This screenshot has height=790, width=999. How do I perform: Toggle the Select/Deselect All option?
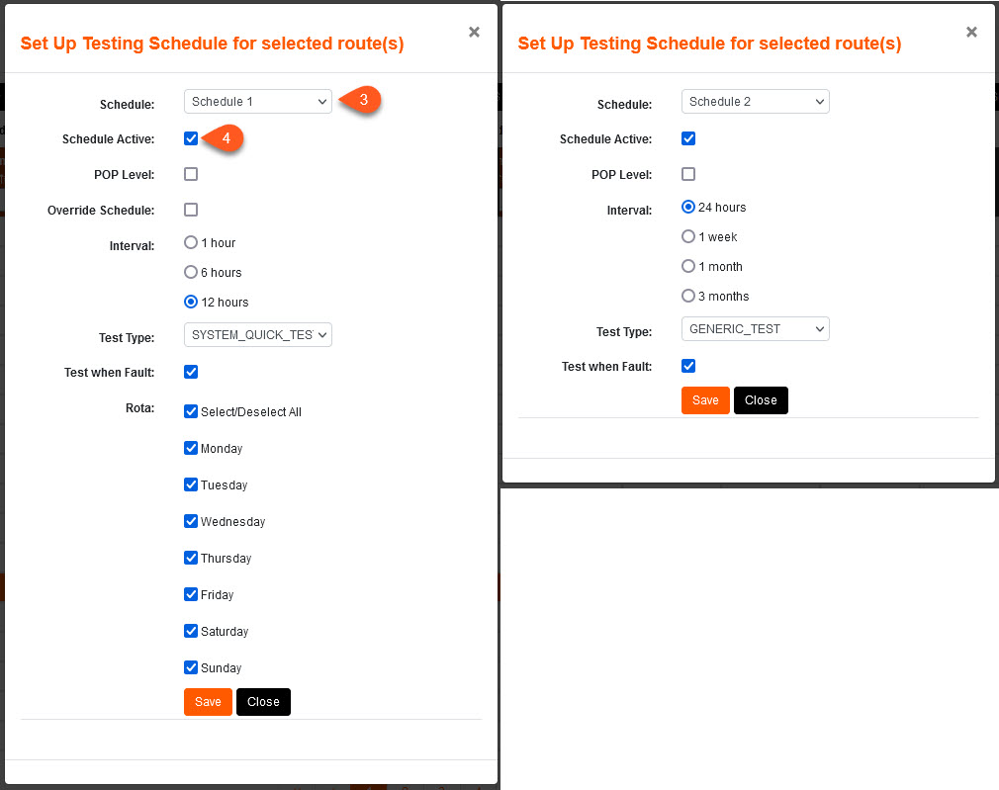(x=191, y=411)
